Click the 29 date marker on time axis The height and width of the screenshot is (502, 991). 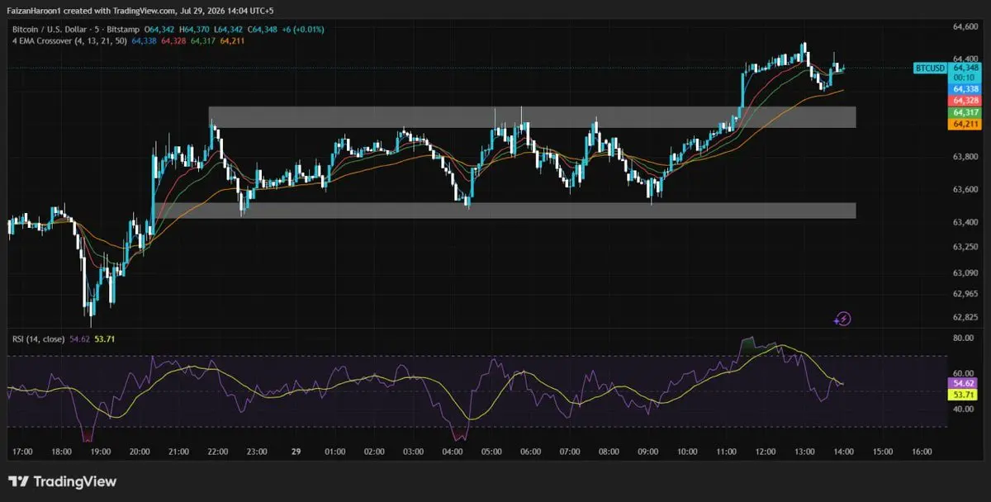(x=296, y=452)
